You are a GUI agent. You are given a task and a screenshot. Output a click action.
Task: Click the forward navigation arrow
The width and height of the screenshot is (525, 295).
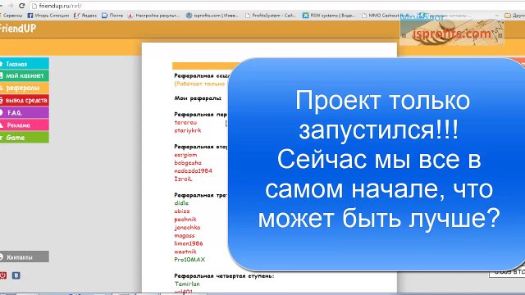click(11, 6)
